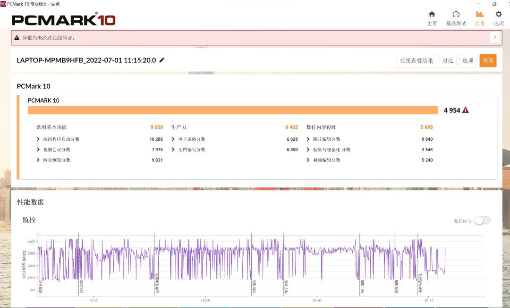Toggle the 监控细节 switch
The width and height of the screenshot is (510, 308).
[482, 221]
